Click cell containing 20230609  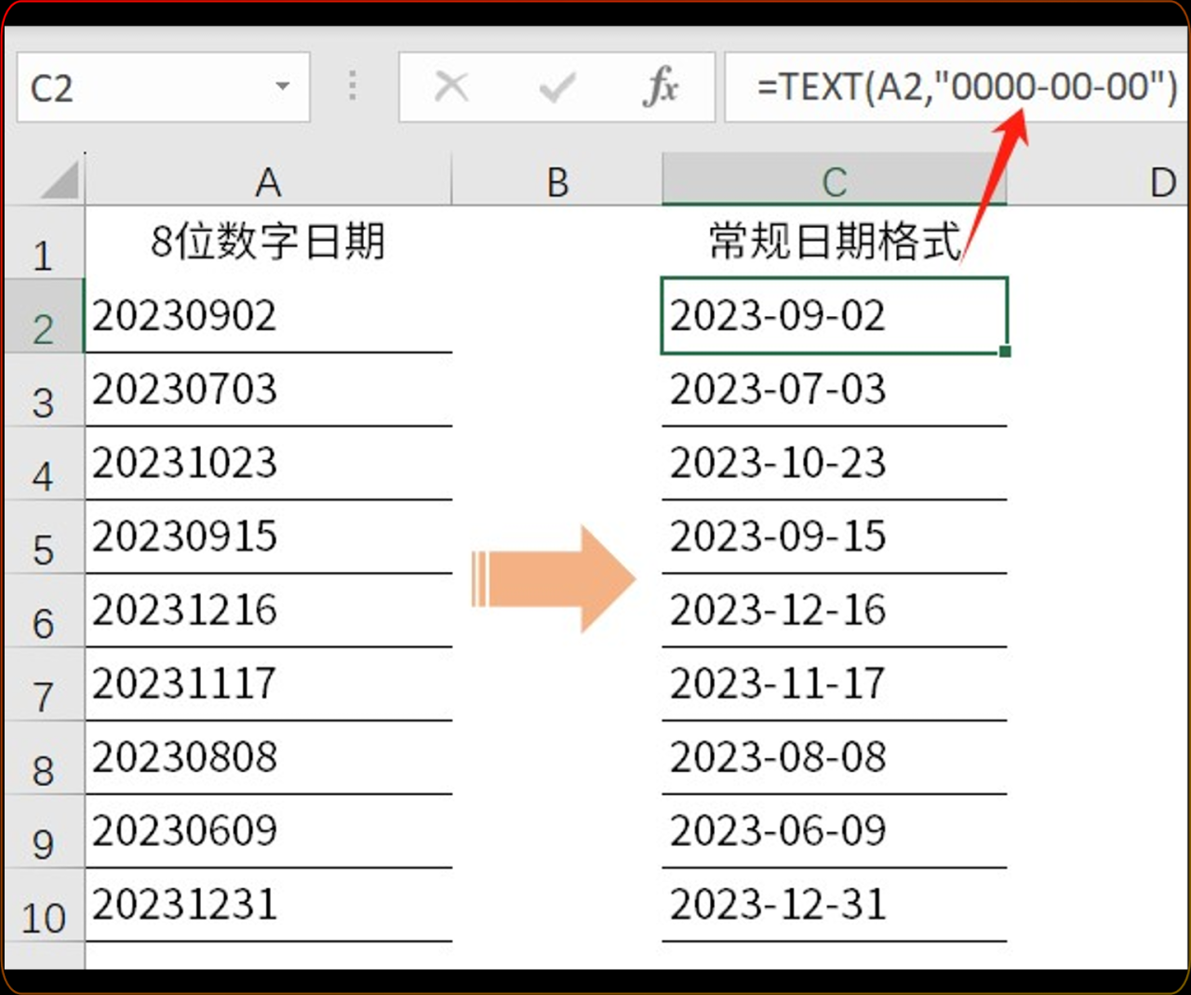[x=268, y=830]
